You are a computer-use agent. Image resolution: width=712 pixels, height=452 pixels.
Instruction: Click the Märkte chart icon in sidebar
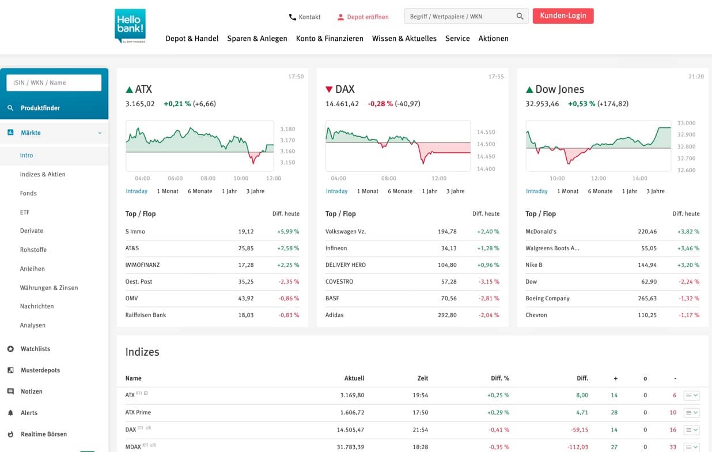pos(10,133)
